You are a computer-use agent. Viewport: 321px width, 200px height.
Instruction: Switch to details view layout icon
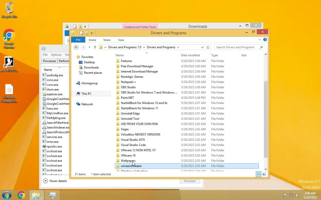click(259, 174)
